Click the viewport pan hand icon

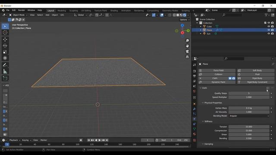coord(187,46)
